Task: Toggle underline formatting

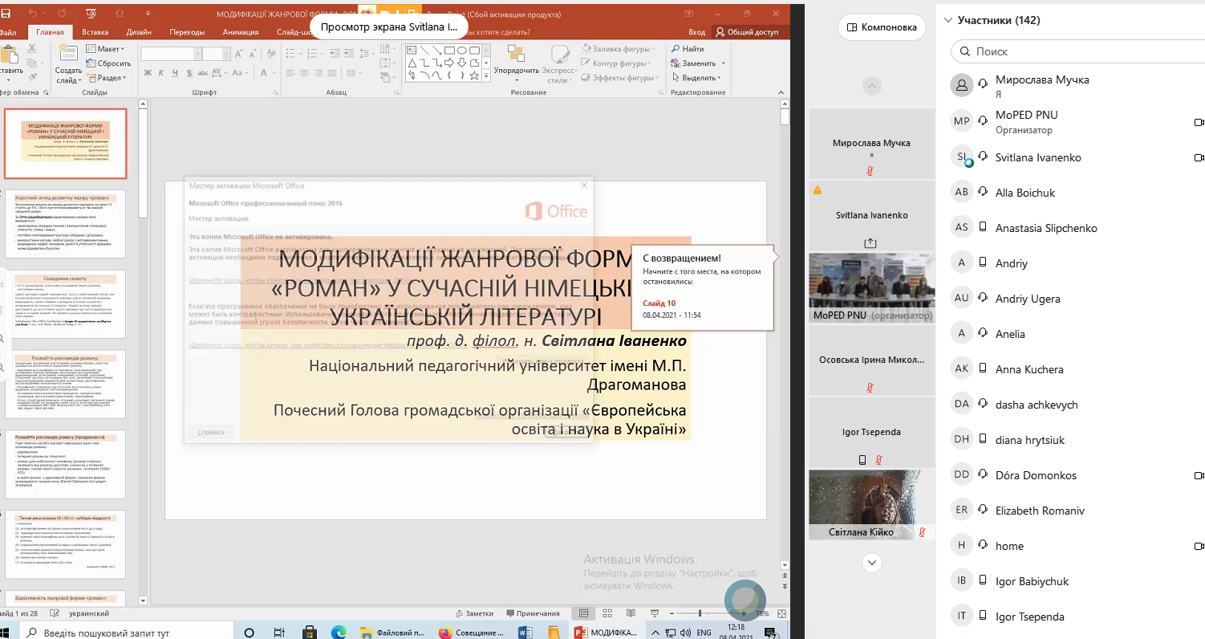Action: (x=175, y=72)
